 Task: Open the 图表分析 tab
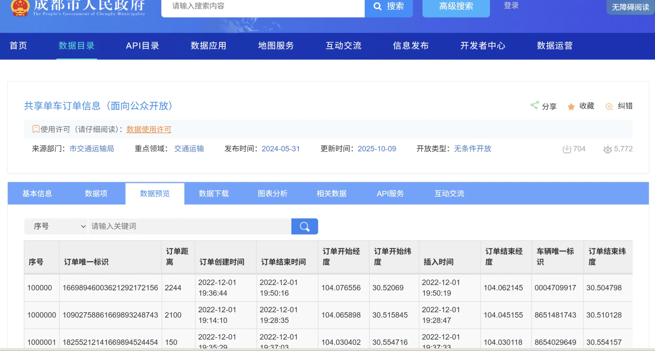point(273,194)
